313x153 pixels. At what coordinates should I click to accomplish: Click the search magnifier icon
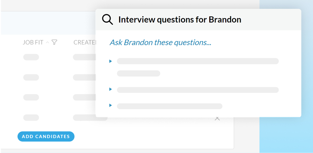(107, 19)
